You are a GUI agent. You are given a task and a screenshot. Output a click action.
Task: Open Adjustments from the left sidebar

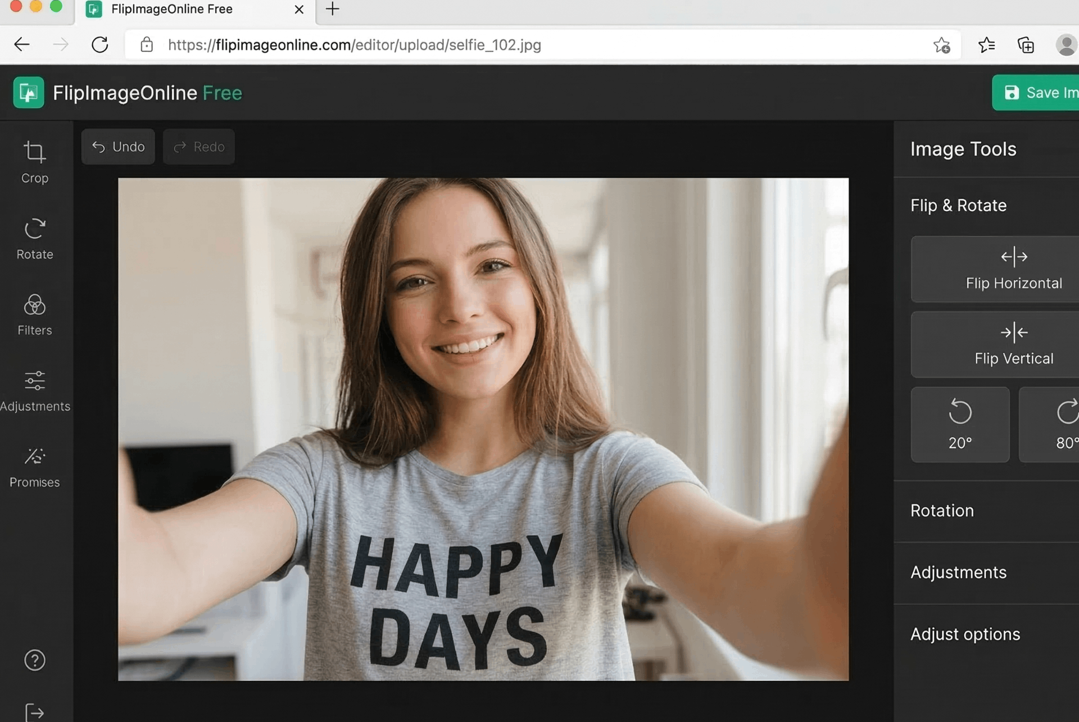[35, 390]
